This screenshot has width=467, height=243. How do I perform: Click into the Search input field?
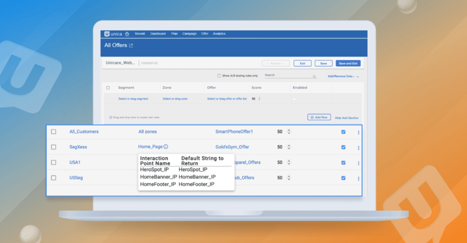tap(287, 76)
